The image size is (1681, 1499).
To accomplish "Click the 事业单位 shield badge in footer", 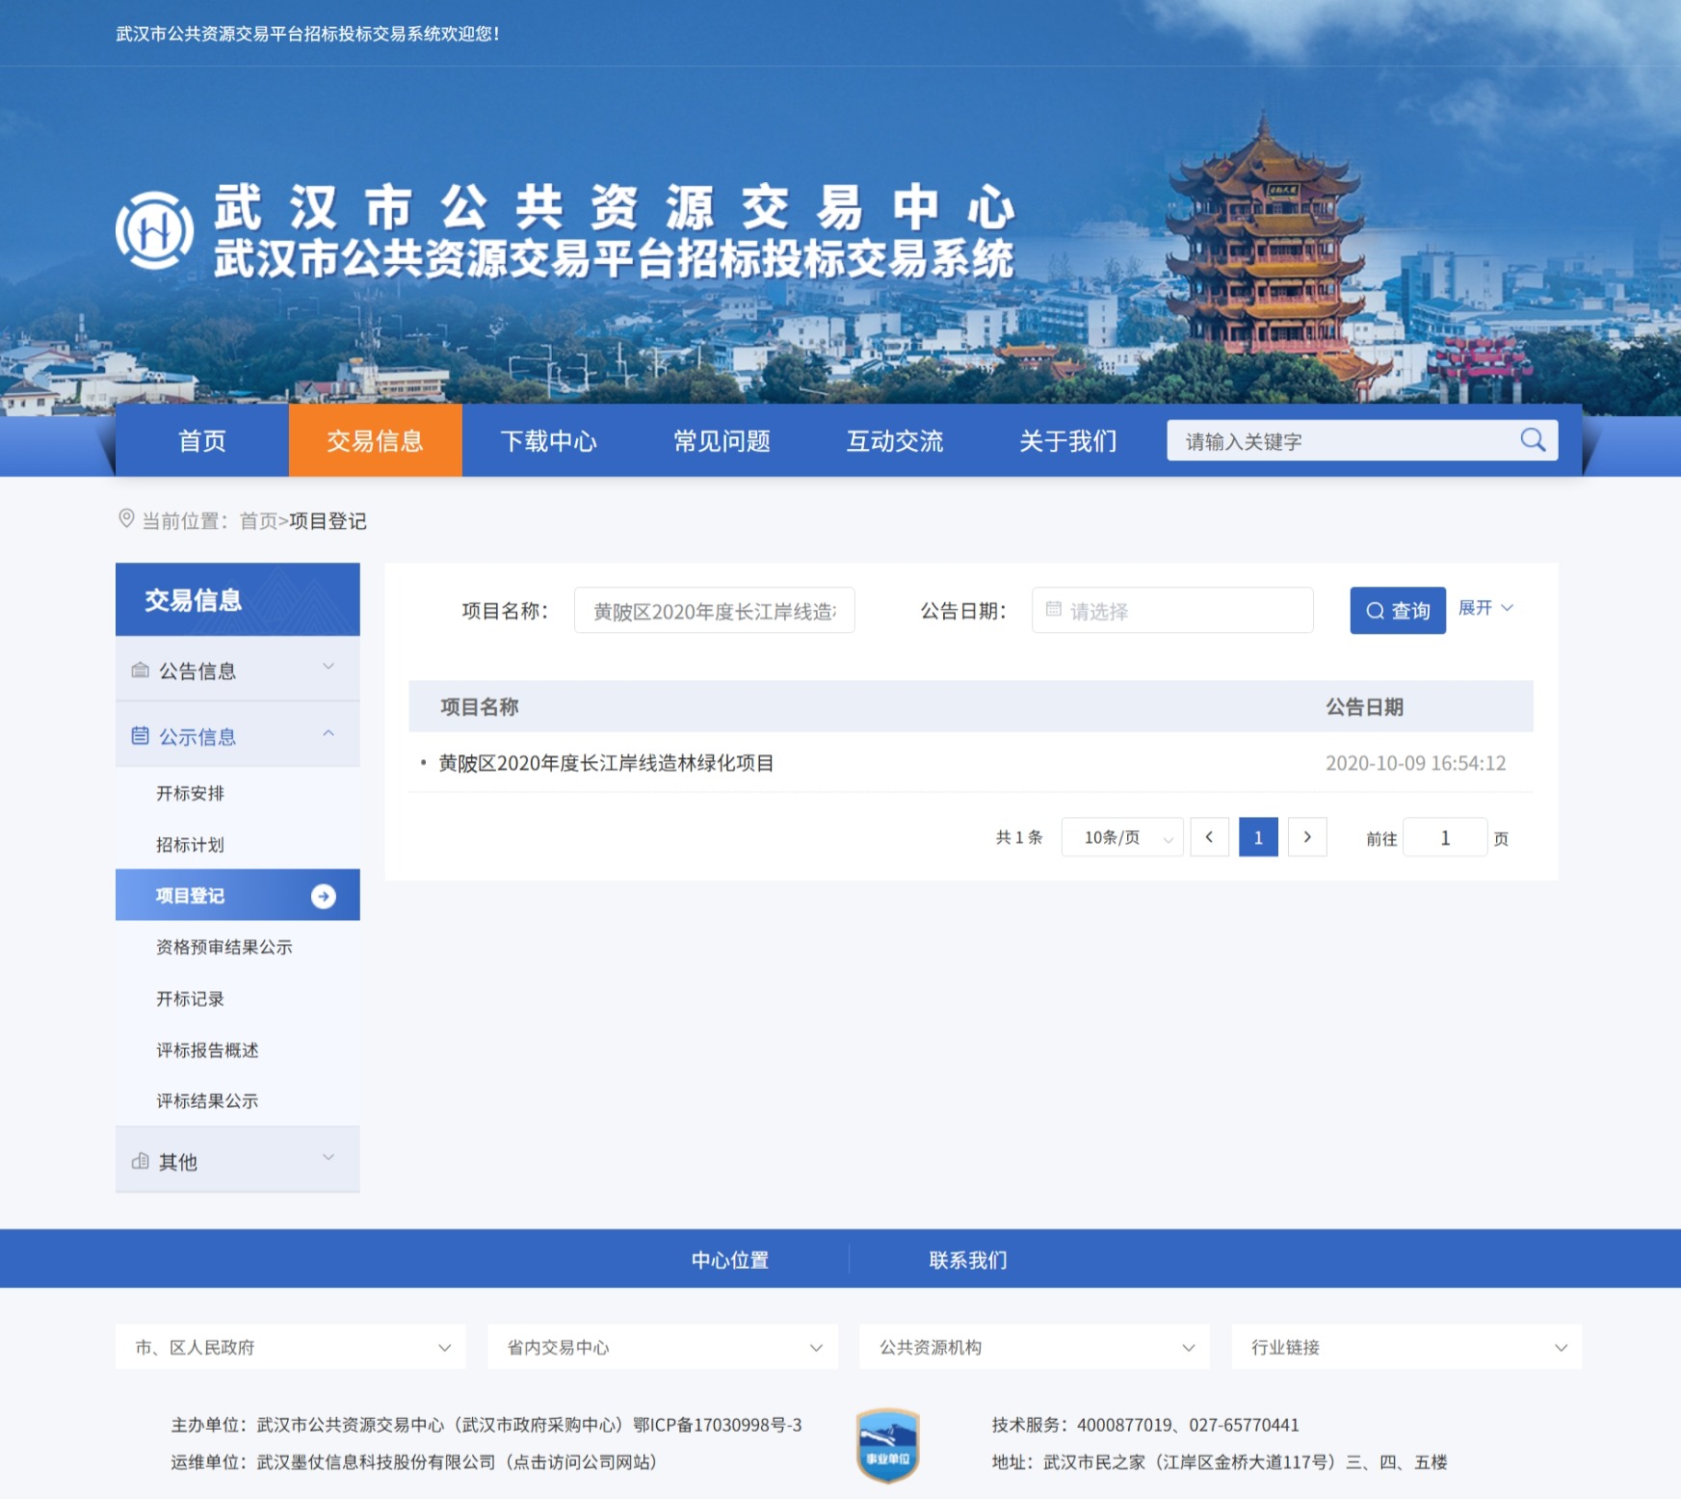I will point(887,1444).
